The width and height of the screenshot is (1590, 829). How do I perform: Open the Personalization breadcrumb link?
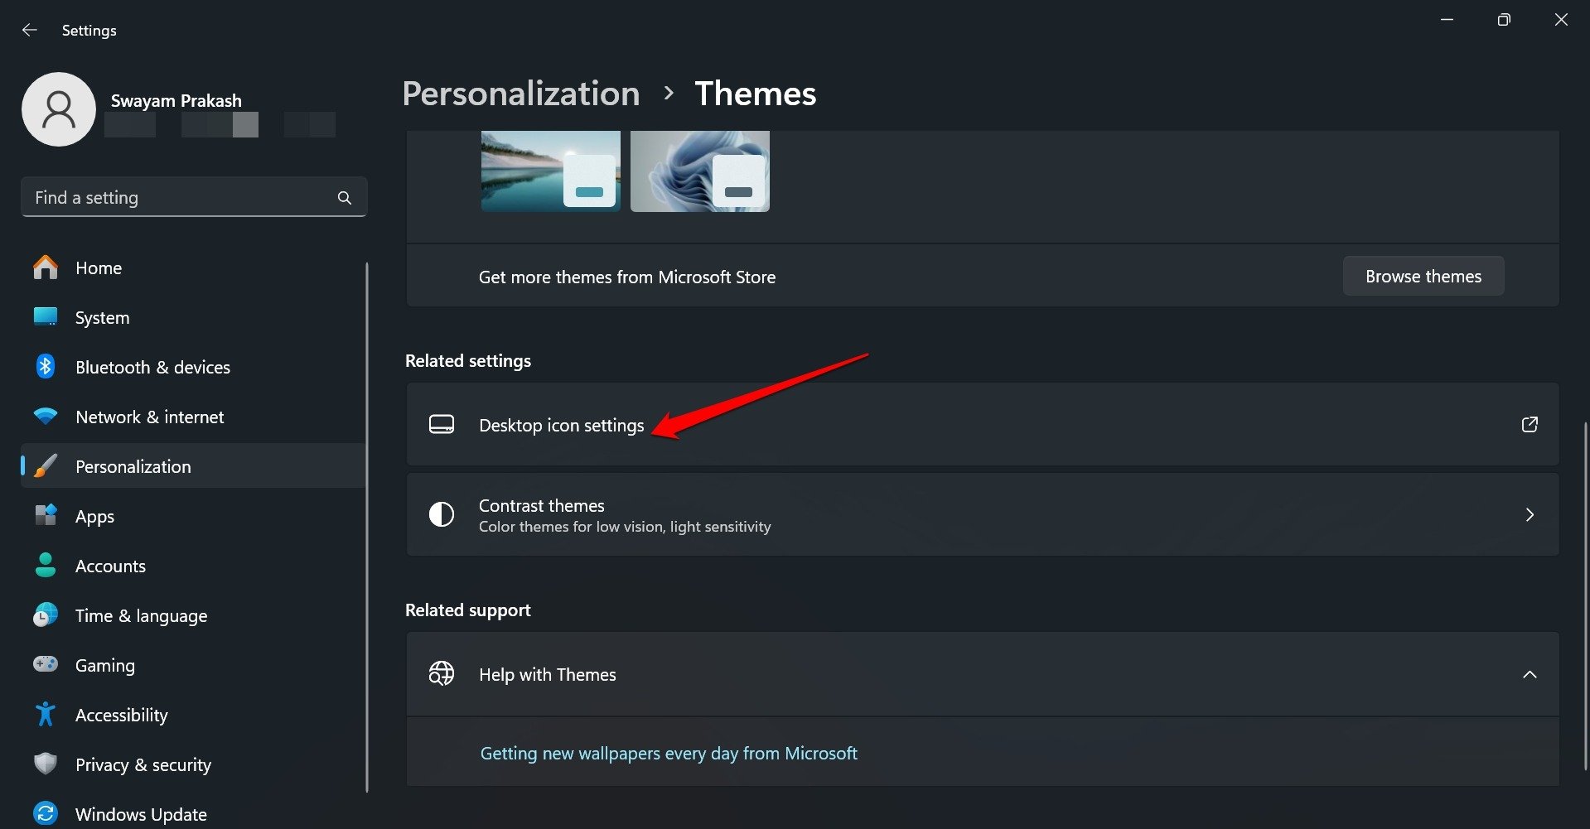click(520, 94)
